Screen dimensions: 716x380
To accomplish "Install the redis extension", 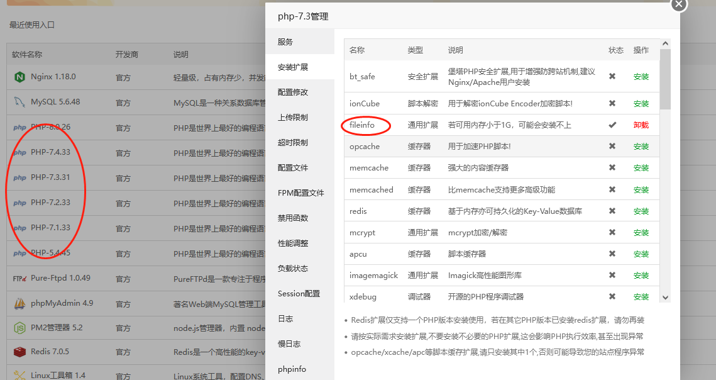I will click(x=641, y=211).
